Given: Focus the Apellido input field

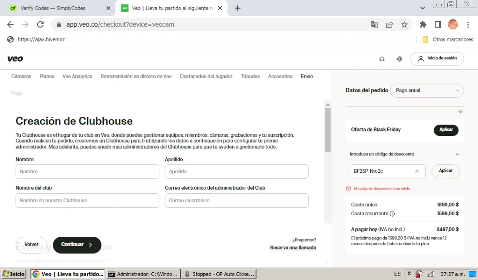Looking at the screenshot, I should point(237,172).
